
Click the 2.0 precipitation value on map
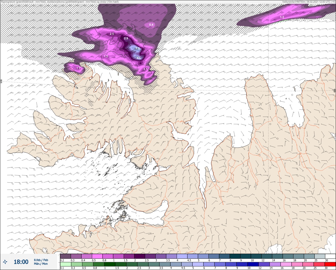(x=112, y=34)
